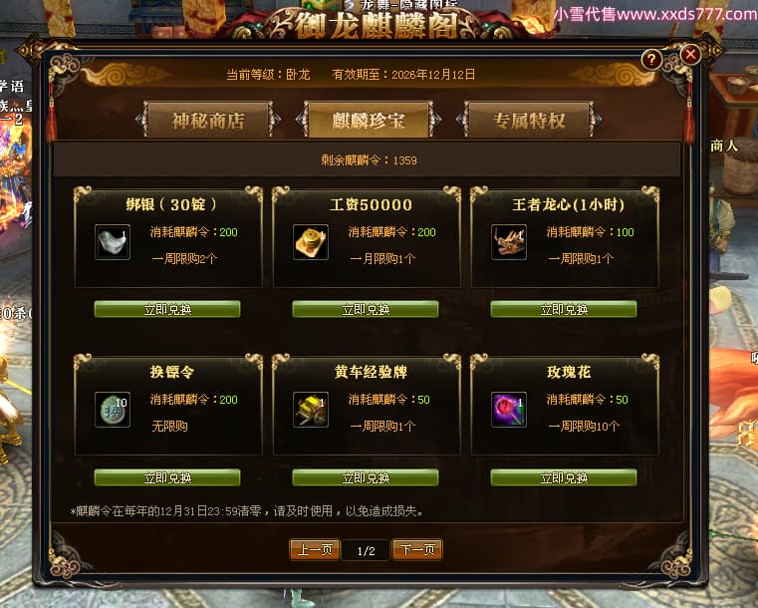The height and width of the screenshot is (608, 758).
Task: Go to previous page with 上一页
Action: [x=315, y=550]
